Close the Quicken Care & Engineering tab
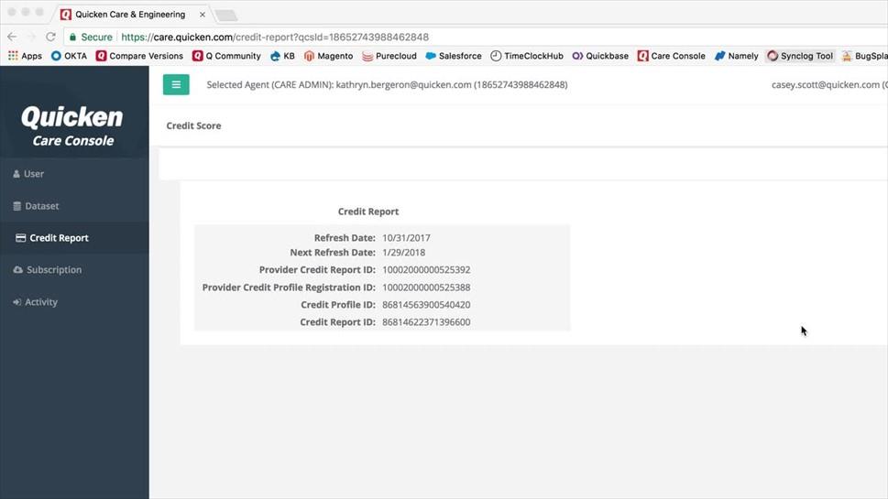Viewport: 888px width, 499px height. (203, 15)
